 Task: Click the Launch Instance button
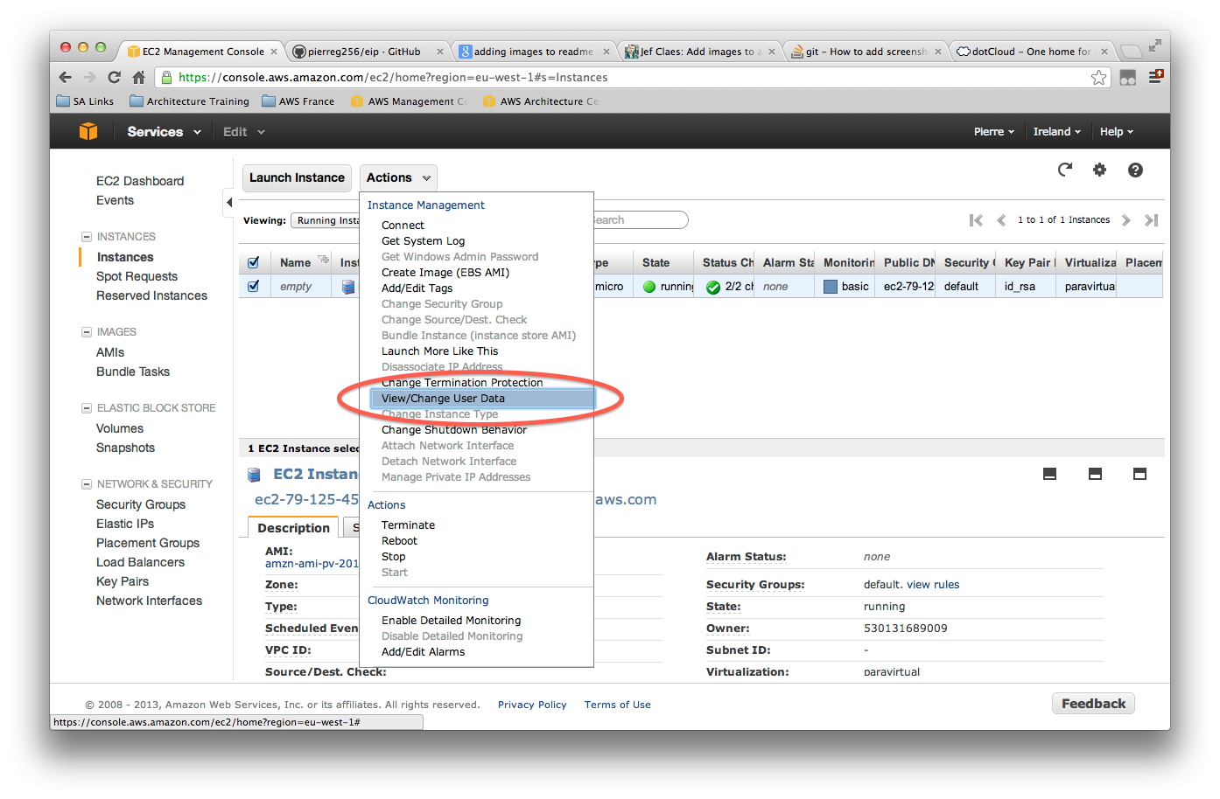[x=297, y=177]
